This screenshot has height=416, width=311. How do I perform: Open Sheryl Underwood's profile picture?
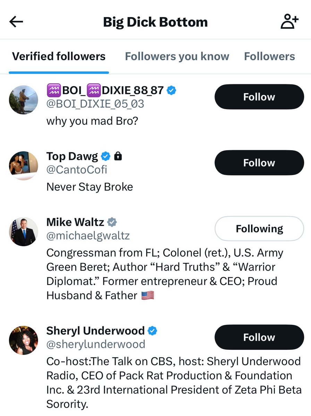point(23,340)
